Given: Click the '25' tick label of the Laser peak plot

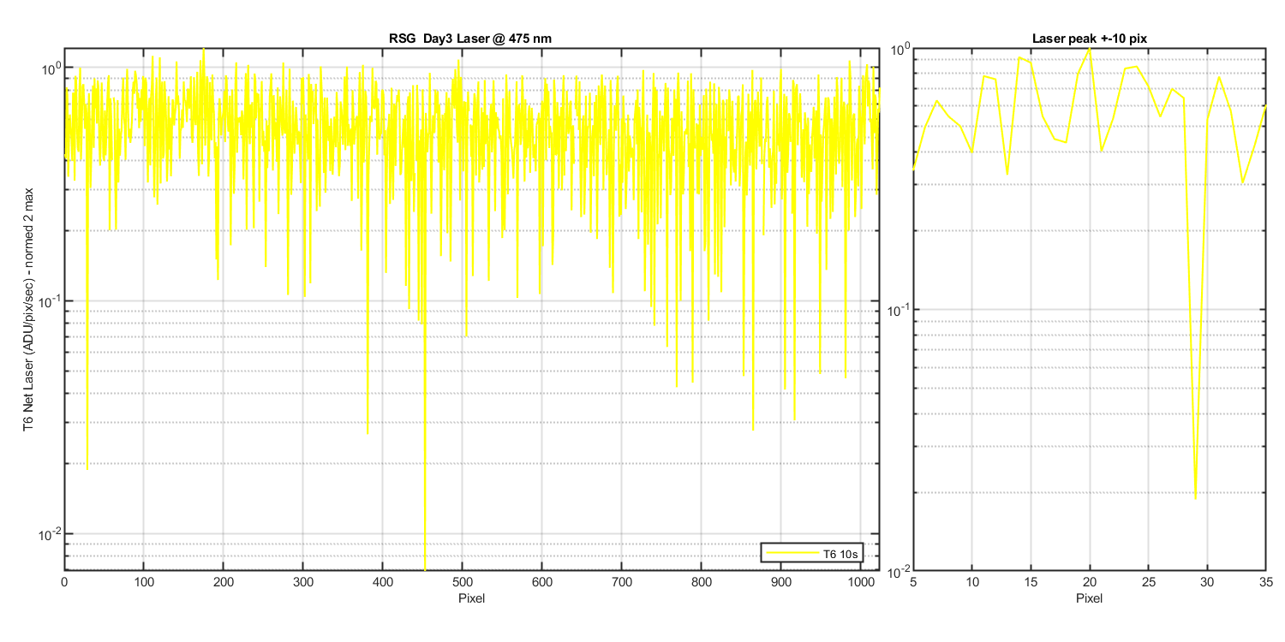Looking at the screenshot, I should click(1149, 582).
